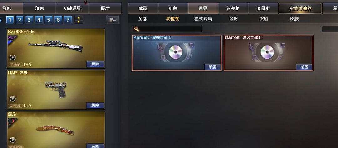
Task: Select bag page 3
Action: (29, 20)
